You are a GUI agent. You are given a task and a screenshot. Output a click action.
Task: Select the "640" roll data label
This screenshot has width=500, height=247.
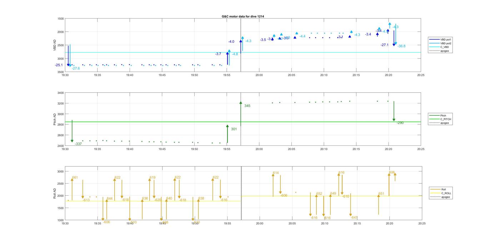point(169,199)
